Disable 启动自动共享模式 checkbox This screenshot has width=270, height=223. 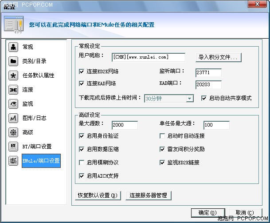tap(204, 98)
